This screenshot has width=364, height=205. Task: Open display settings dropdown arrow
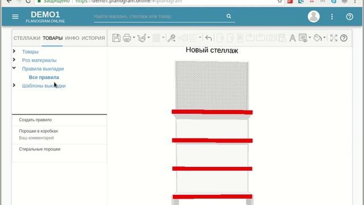[310, 38]
